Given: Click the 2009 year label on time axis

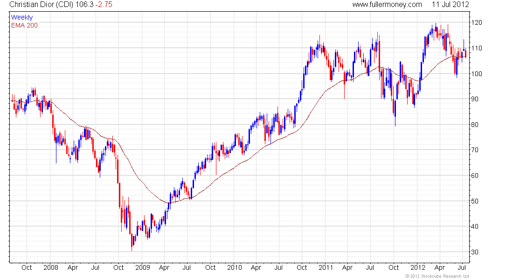Looking at the screenshot, I should [x=142, y=267].
